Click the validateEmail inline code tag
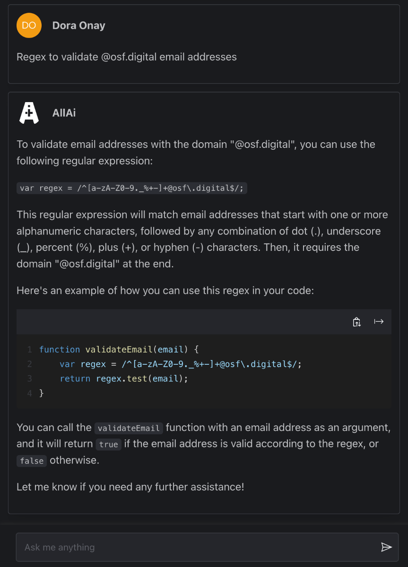This screenshot has height=567, width=408. point(129,428)
